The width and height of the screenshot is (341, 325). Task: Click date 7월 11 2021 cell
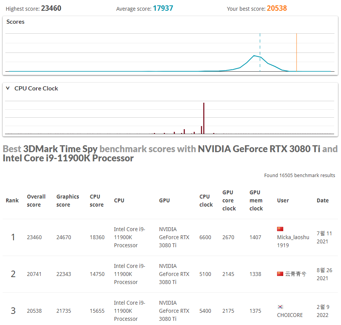[324, 238]
